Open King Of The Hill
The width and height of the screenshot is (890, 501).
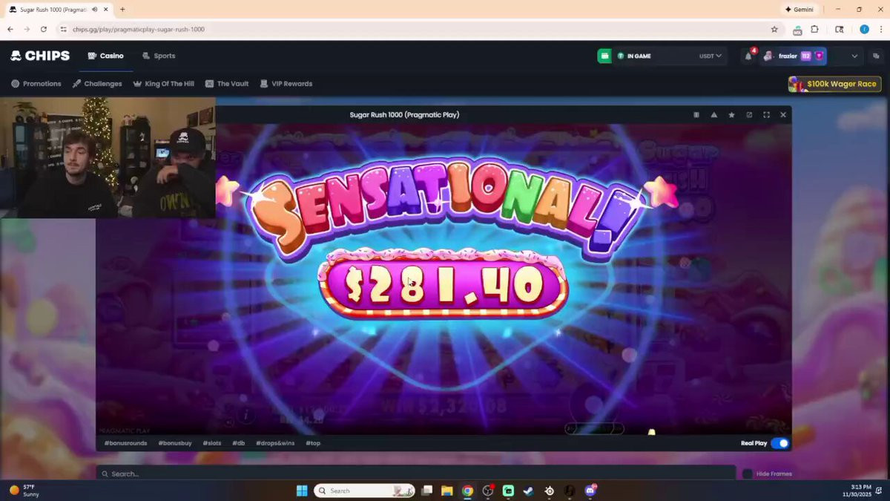click(163, 84)
